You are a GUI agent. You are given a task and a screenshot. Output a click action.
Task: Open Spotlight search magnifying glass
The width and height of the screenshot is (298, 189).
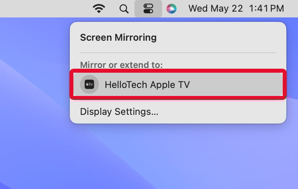(124, 9)
